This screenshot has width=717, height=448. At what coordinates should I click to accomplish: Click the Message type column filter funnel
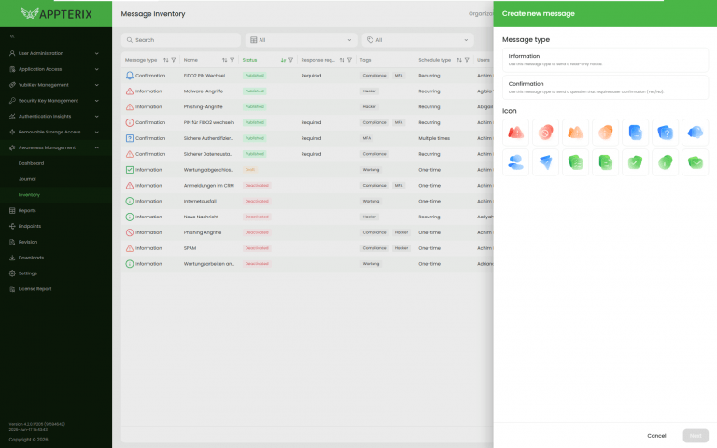tap(174, 60)
